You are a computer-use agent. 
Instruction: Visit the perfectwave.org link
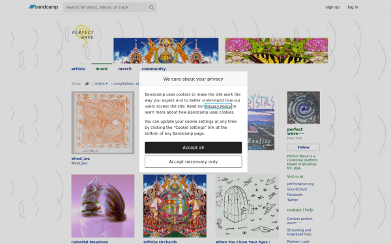300,183
